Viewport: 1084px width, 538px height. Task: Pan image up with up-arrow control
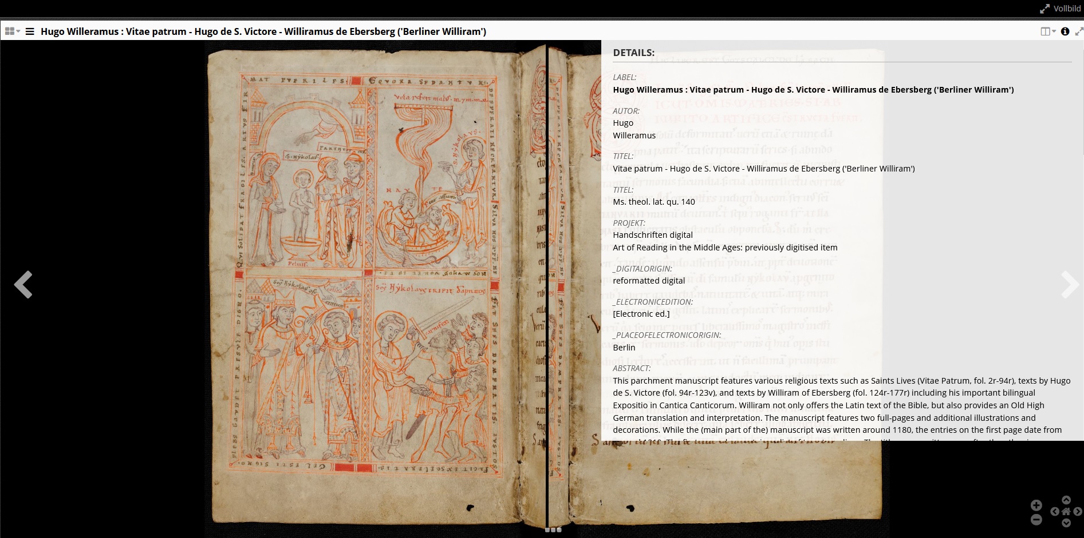coord(1066,500)
